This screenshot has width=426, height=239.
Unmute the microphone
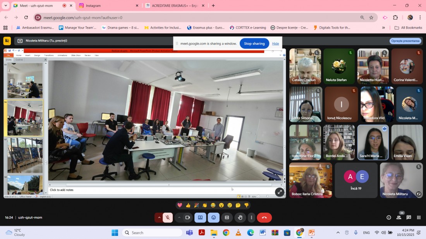coord(168,218)
